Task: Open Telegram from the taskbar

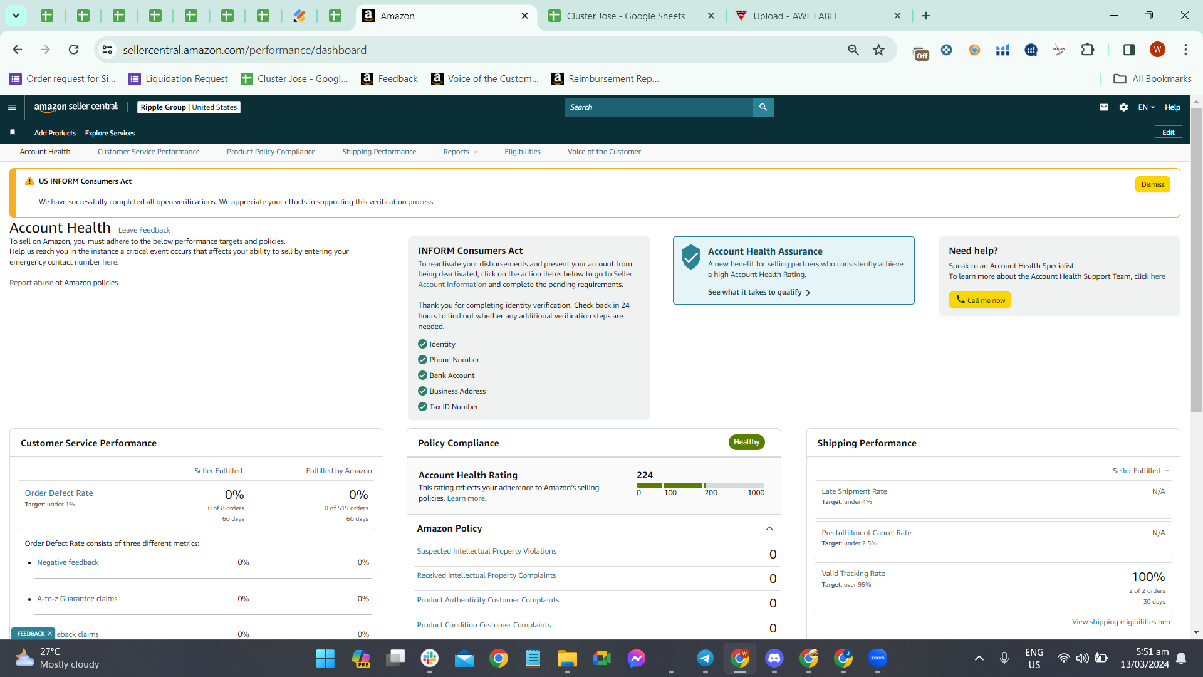Action: coord(706,658)
